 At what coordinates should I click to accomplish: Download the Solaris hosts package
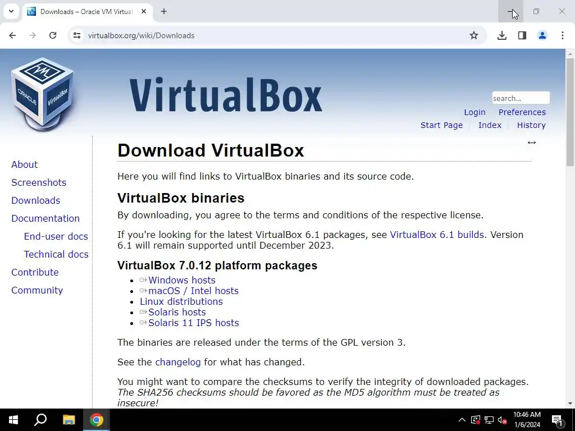177,312
